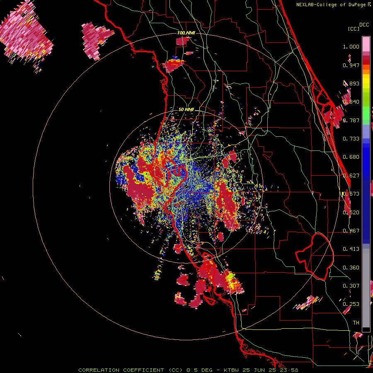
Task: Select the 0.360 scale value
Action: [x=351, y=268]
